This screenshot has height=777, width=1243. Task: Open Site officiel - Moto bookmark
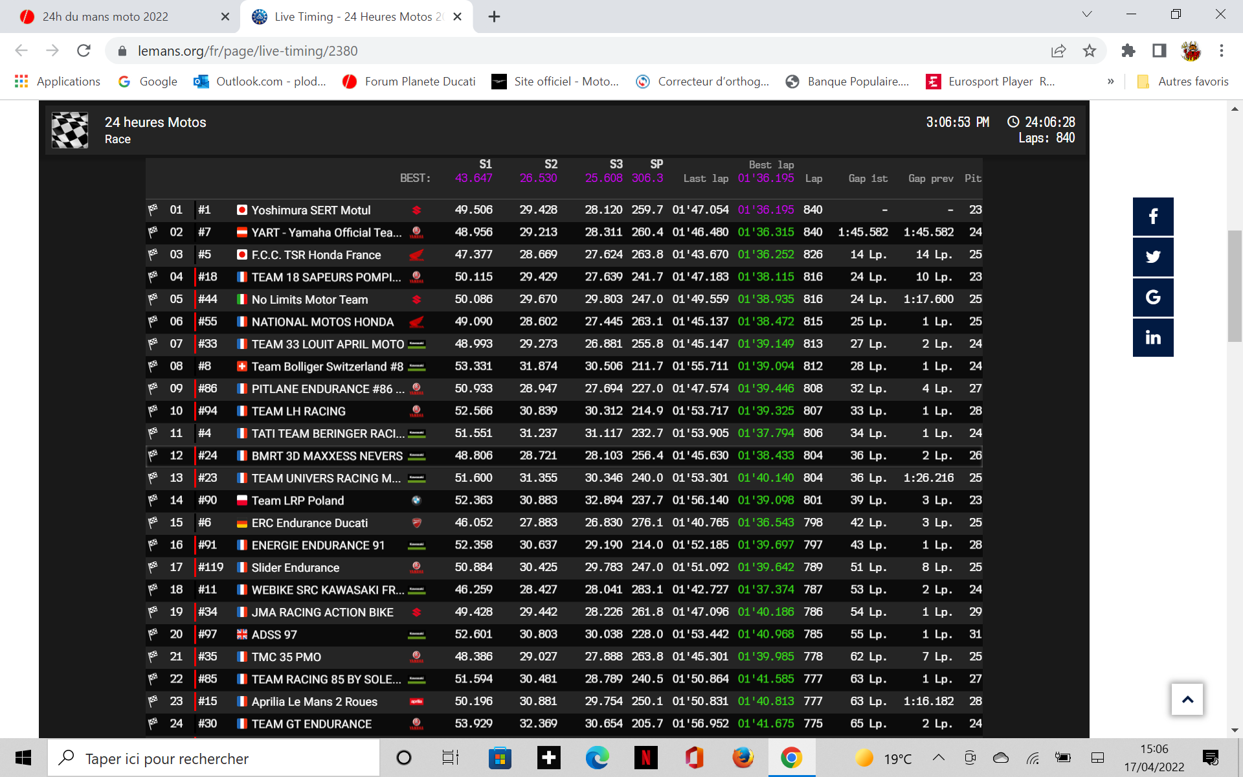point(555,82)
